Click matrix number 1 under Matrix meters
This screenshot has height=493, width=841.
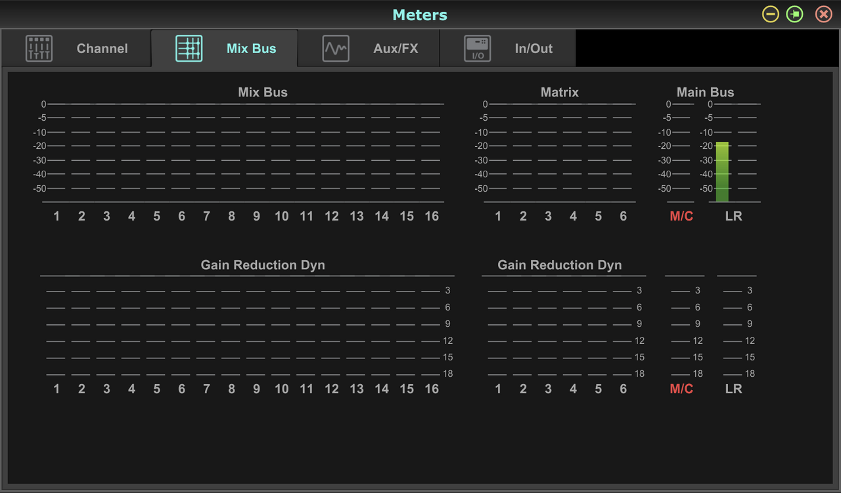pos(498,216)
